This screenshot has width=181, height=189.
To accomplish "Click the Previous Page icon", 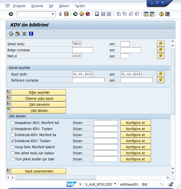I will tap(125, 14).
